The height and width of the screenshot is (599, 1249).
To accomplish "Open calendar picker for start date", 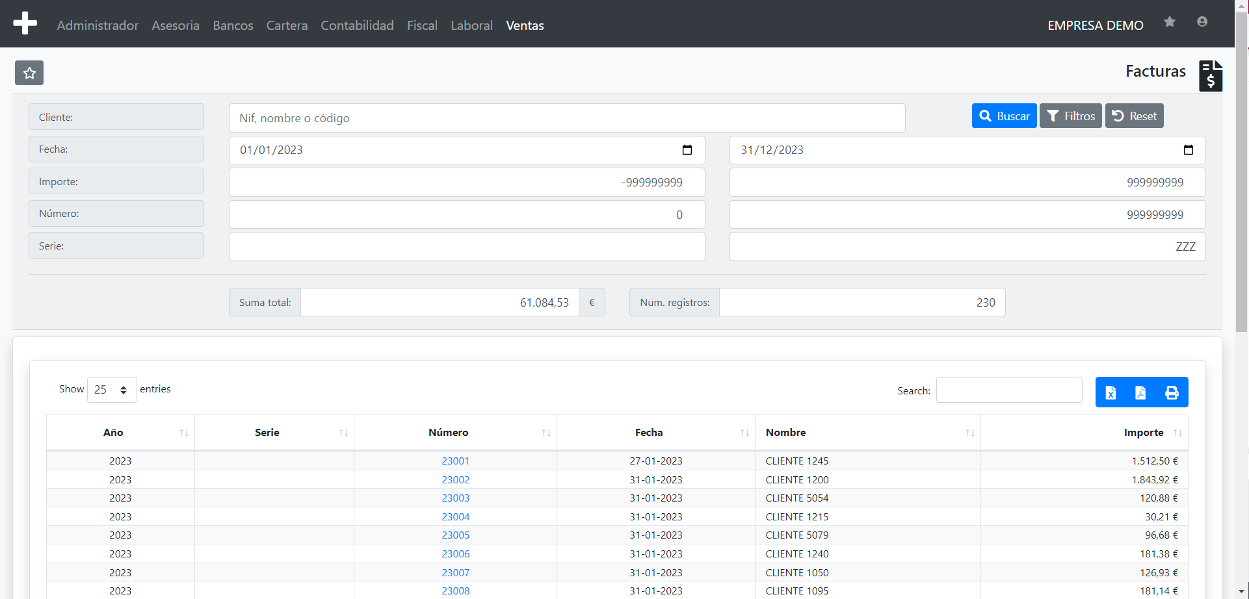I will pos(687,150).
